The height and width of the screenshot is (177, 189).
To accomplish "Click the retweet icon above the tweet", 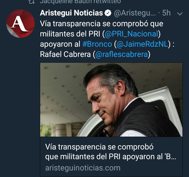I will tap(32, 2).
